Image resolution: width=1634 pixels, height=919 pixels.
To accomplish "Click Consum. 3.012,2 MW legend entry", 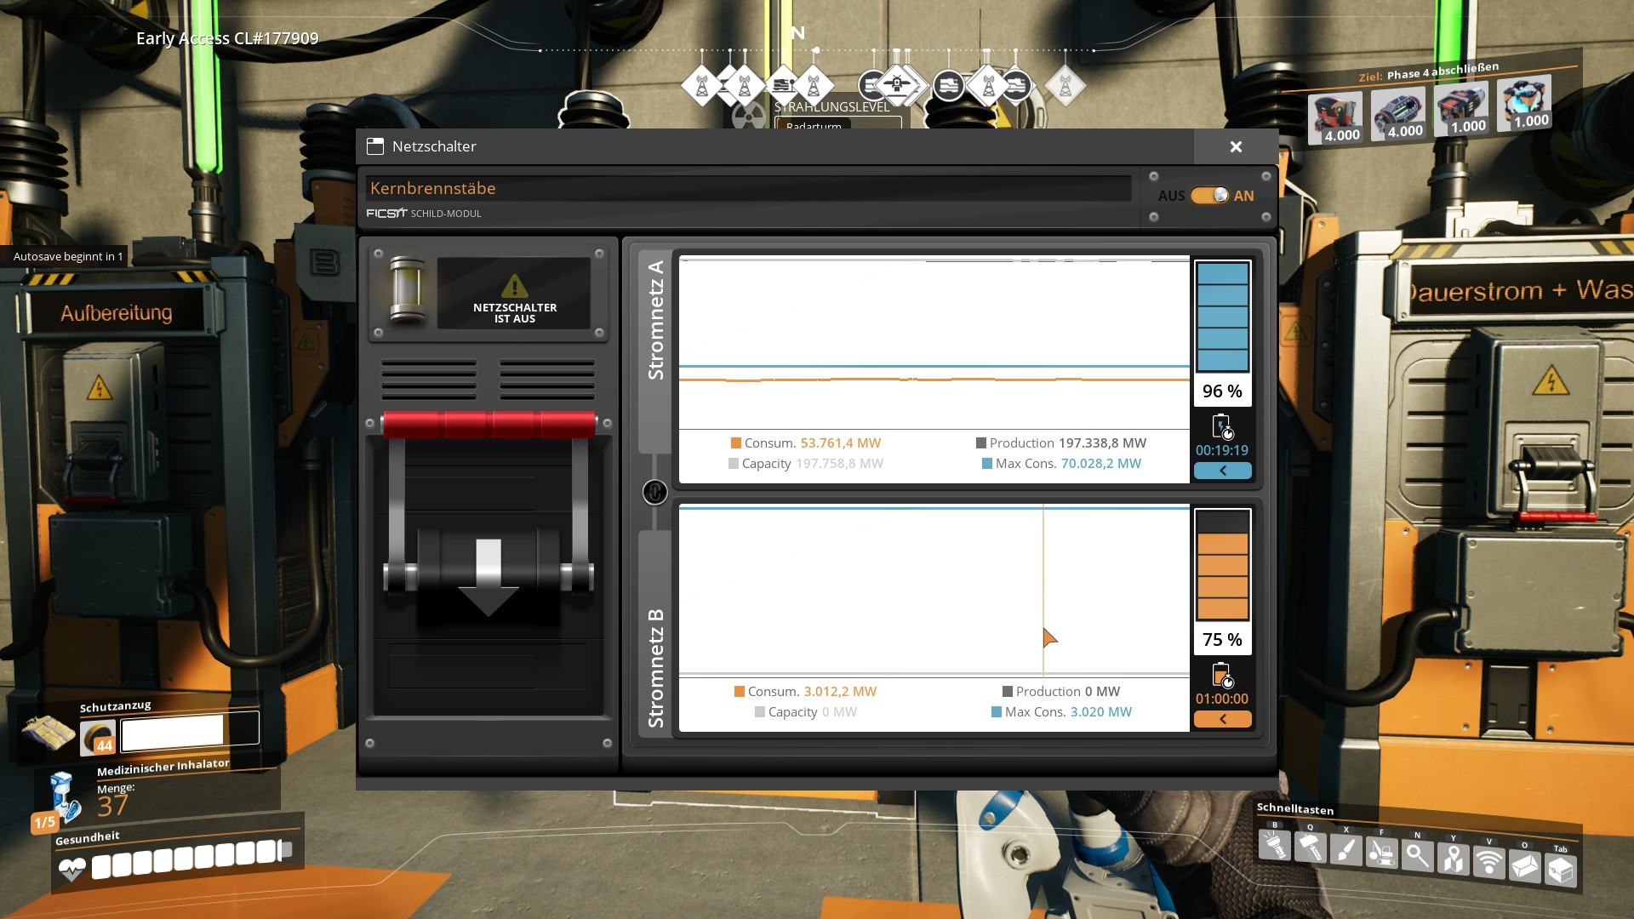I will coord(805,692).
